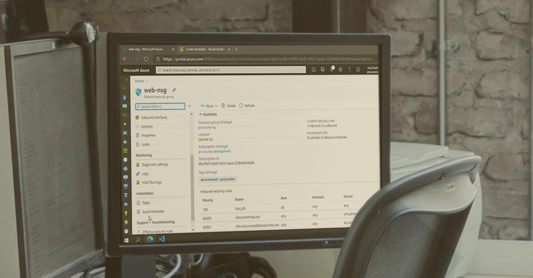Open the notifications bell icon
This screenshot has height=278, width=533.
pyautogui.click(x=332, y=69)
